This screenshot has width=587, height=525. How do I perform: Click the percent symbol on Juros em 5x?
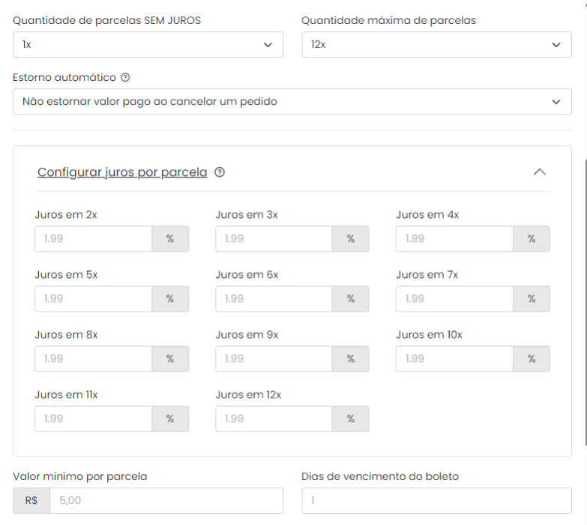pyautogui.click(x=170, y=299)
